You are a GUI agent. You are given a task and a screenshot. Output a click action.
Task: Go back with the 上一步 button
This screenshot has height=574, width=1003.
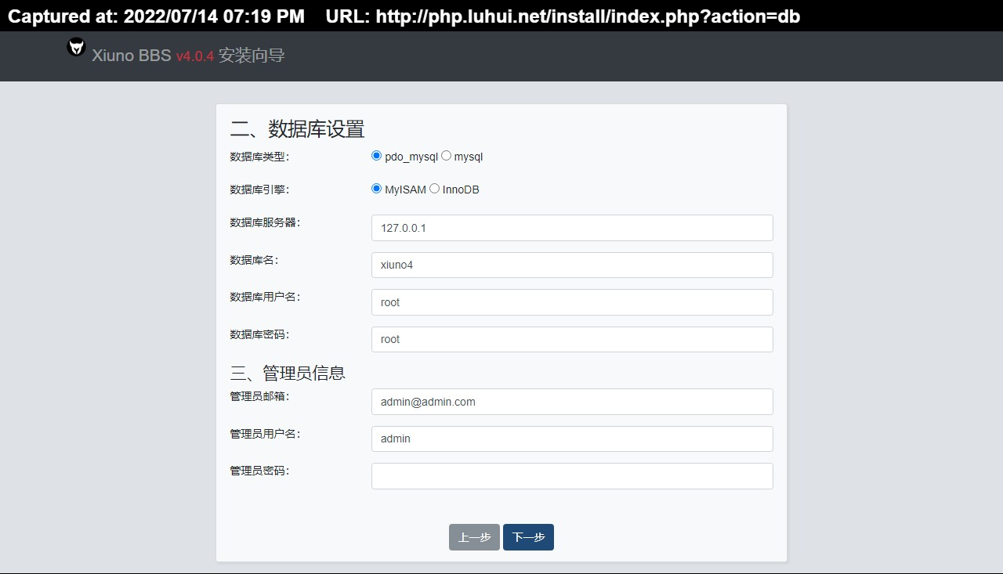[474, 537]
